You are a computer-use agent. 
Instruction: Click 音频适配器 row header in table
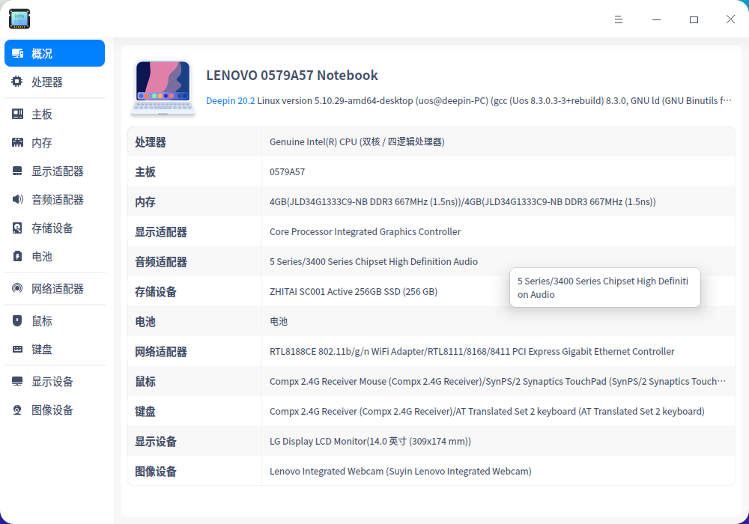tap(160, 262)
